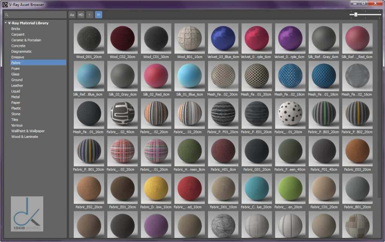
Task: Choose the Silk_03_Gray_6cm material
Action: click(x=122, y=76)
